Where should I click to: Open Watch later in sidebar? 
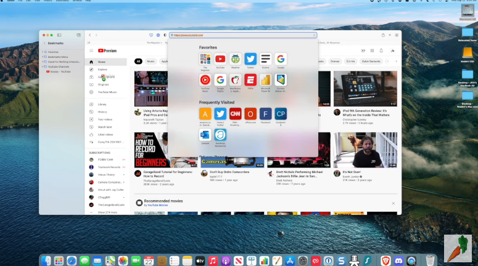pos(106,127)
